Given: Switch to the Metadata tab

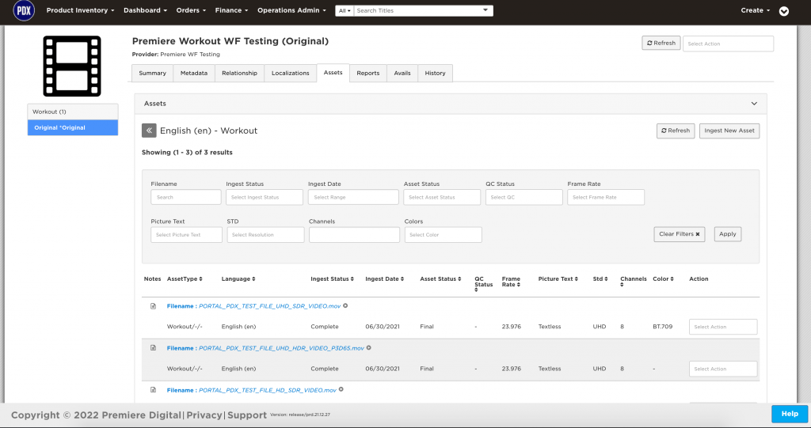Looking at the screenshot, I should [194, 74].
